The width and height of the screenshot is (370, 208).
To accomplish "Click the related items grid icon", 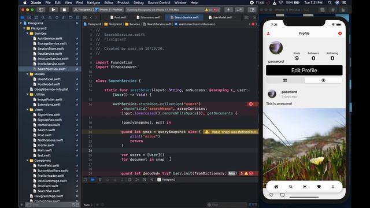I will 85,17.
